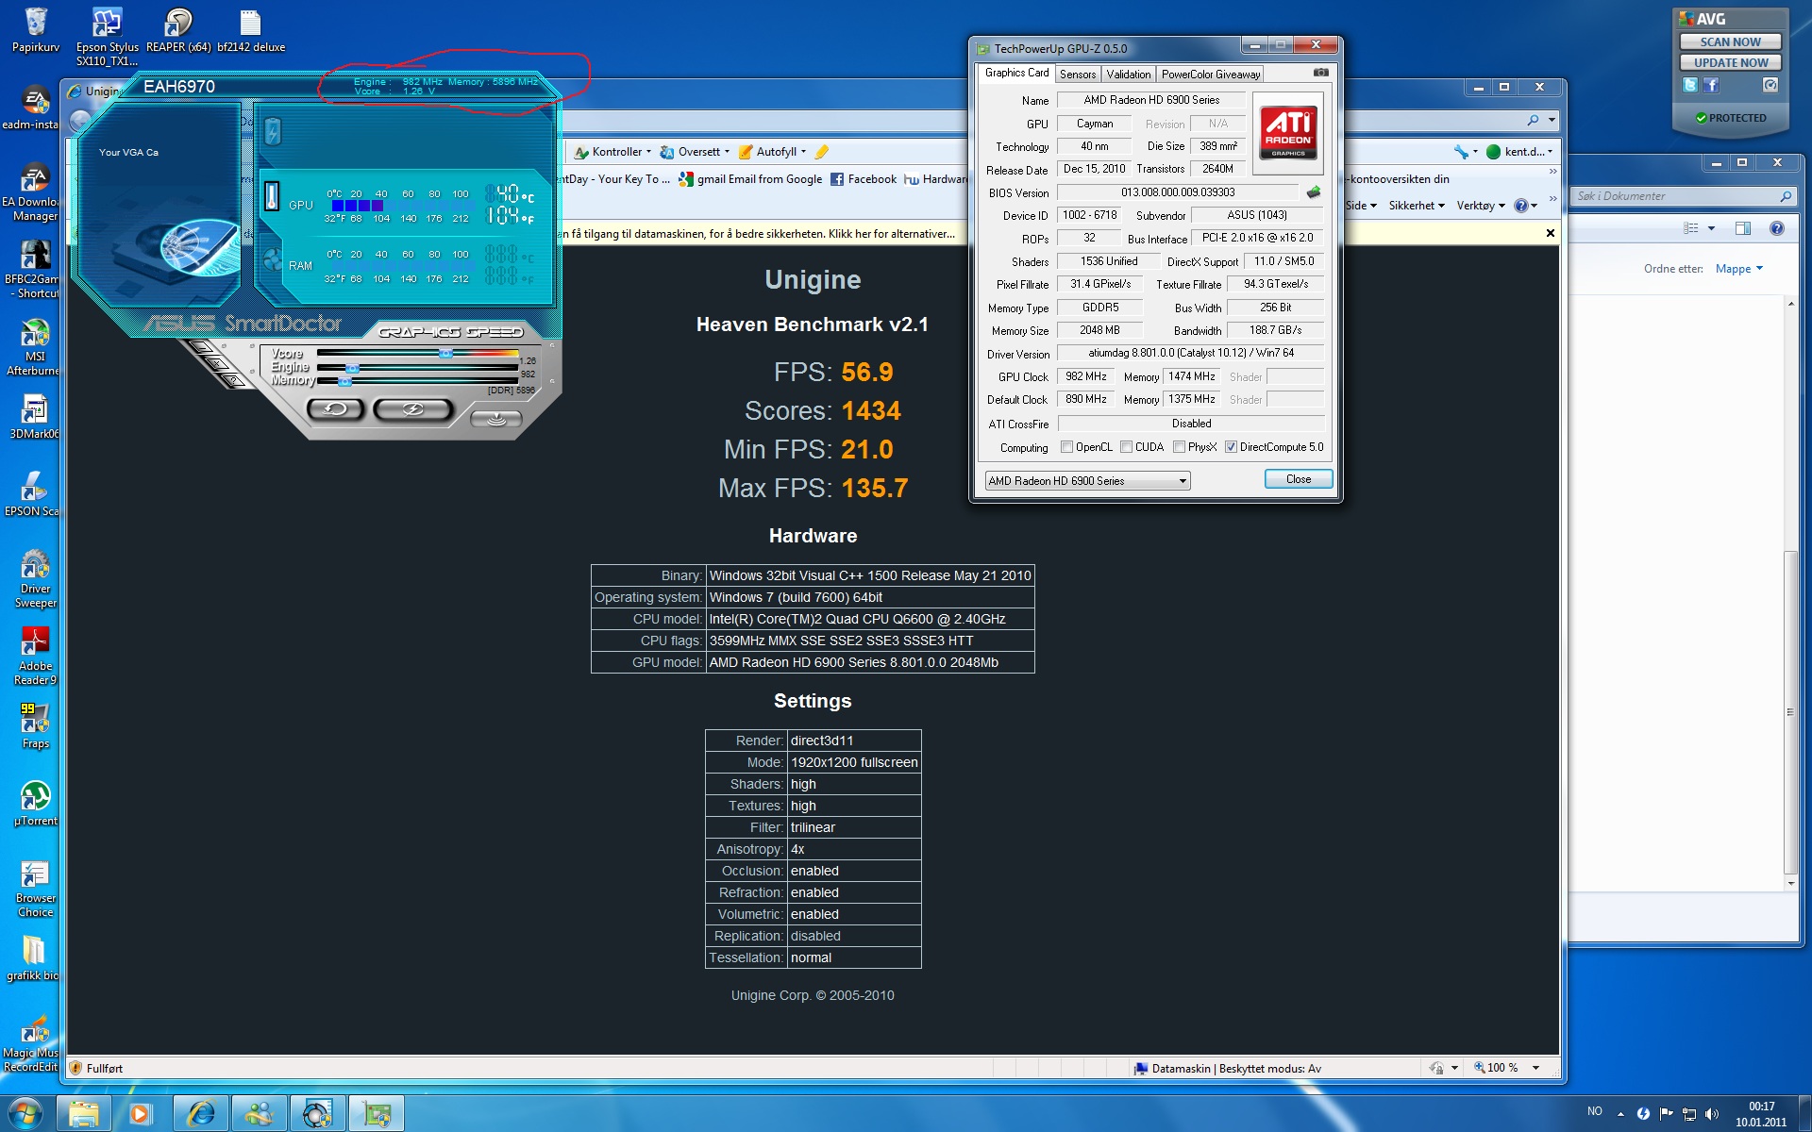Open SmartDoctor thermometer temperature panel
Screen dimensions: 1812x1132
tap(272, 195)
